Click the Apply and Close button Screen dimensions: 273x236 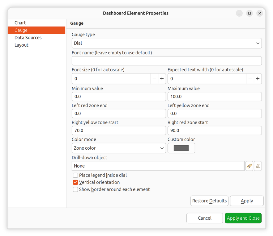pos(243,218)
